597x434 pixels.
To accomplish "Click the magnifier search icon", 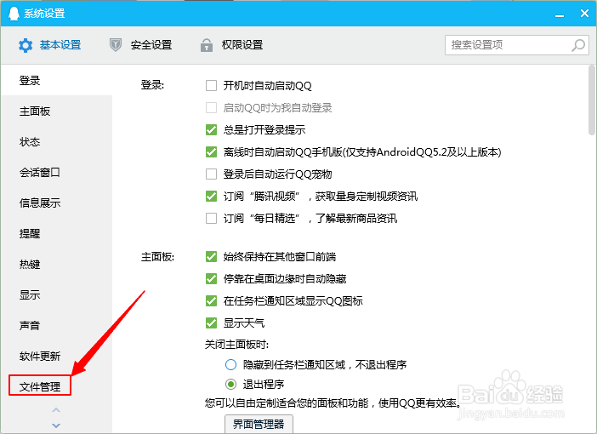I will coord(578,45).
